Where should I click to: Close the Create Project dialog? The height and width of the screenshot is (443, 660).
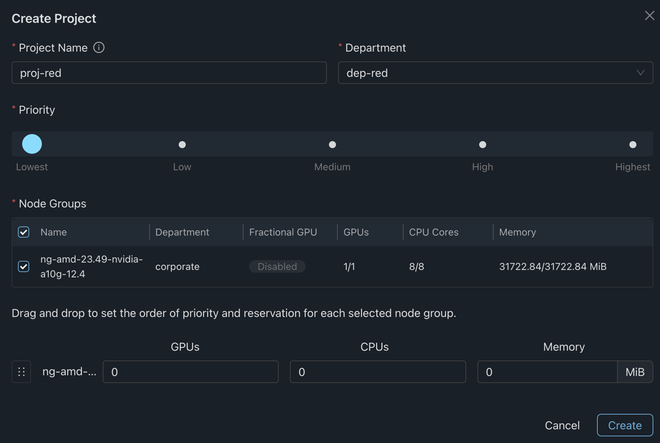(650, 15)
